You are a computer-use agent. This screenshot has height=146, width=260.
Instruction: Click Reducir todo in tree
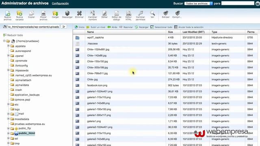point(13,35)
